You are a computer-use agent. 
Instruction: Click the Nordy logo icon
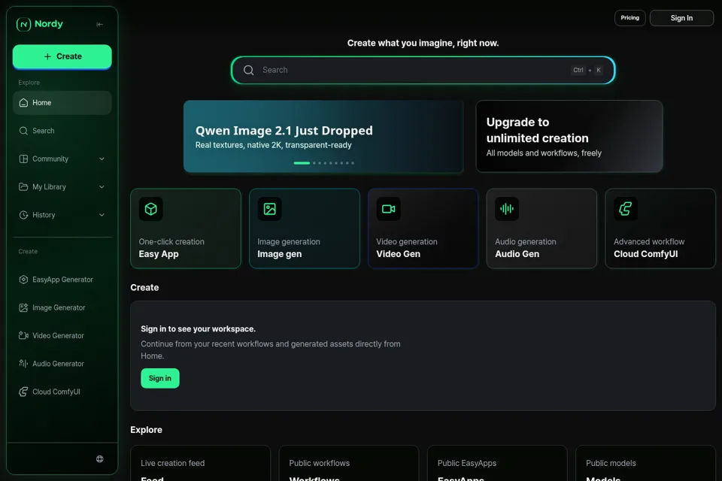[x=23, y=24]
